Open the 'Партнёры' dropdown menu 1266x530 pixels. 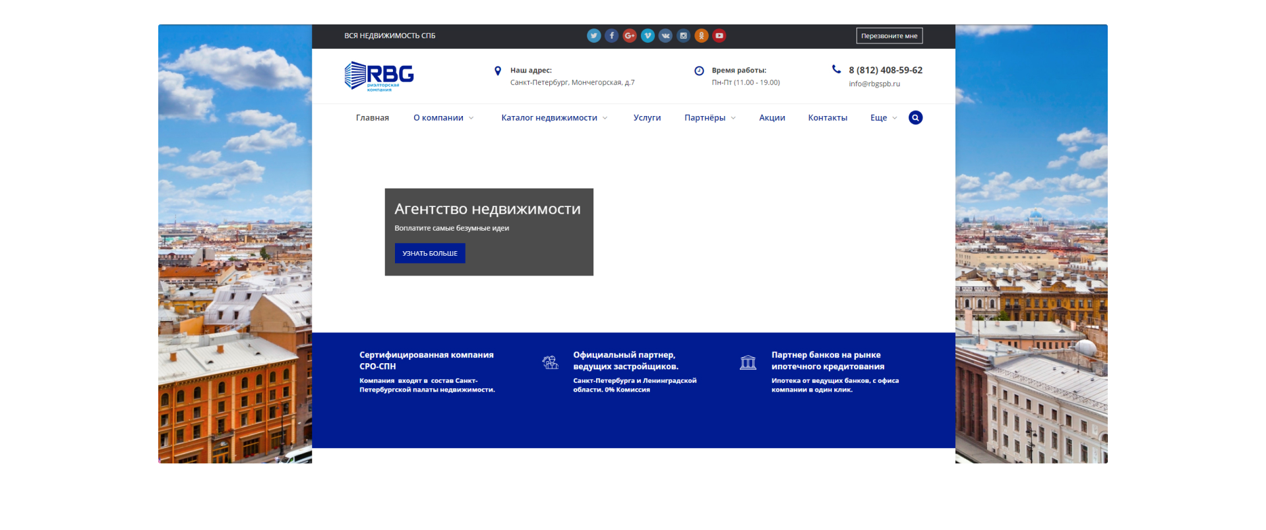click(x=709, y=118)
